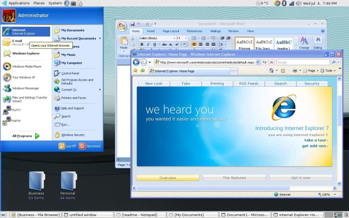Click the Bluetooth icon in the top panel
This screenshot has width=349, height=218.
click(x=284, y=3)
